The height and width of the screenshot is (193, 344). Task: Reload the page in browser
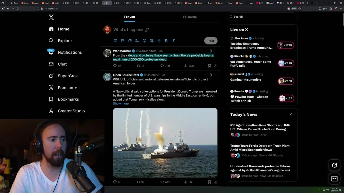tap(18, 9)
